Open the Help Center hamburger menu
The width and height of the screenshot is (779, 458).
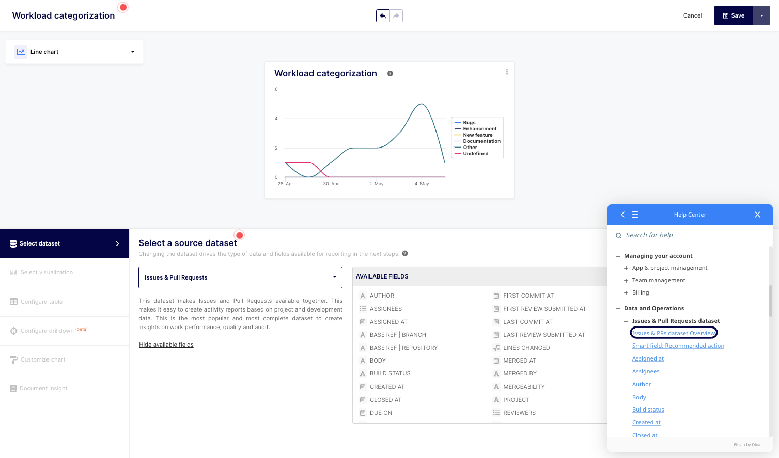pyautogui.click(x=635, y=215)
